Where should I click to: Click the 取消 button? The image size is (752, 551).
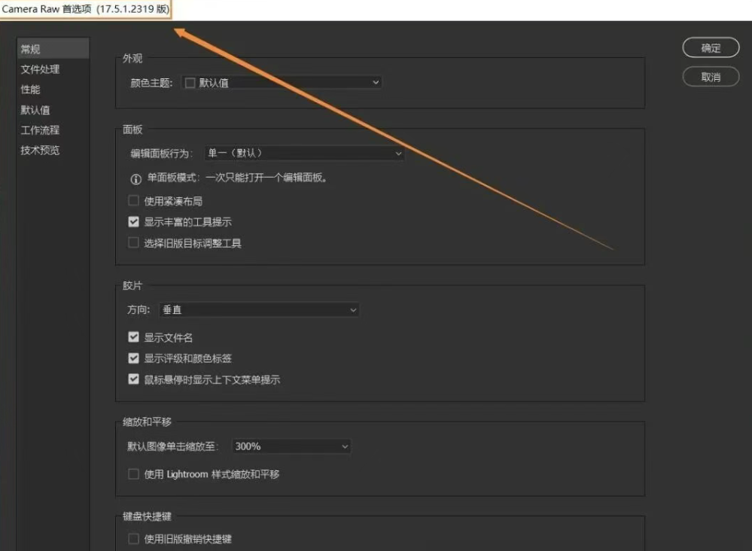click(711, 77)
